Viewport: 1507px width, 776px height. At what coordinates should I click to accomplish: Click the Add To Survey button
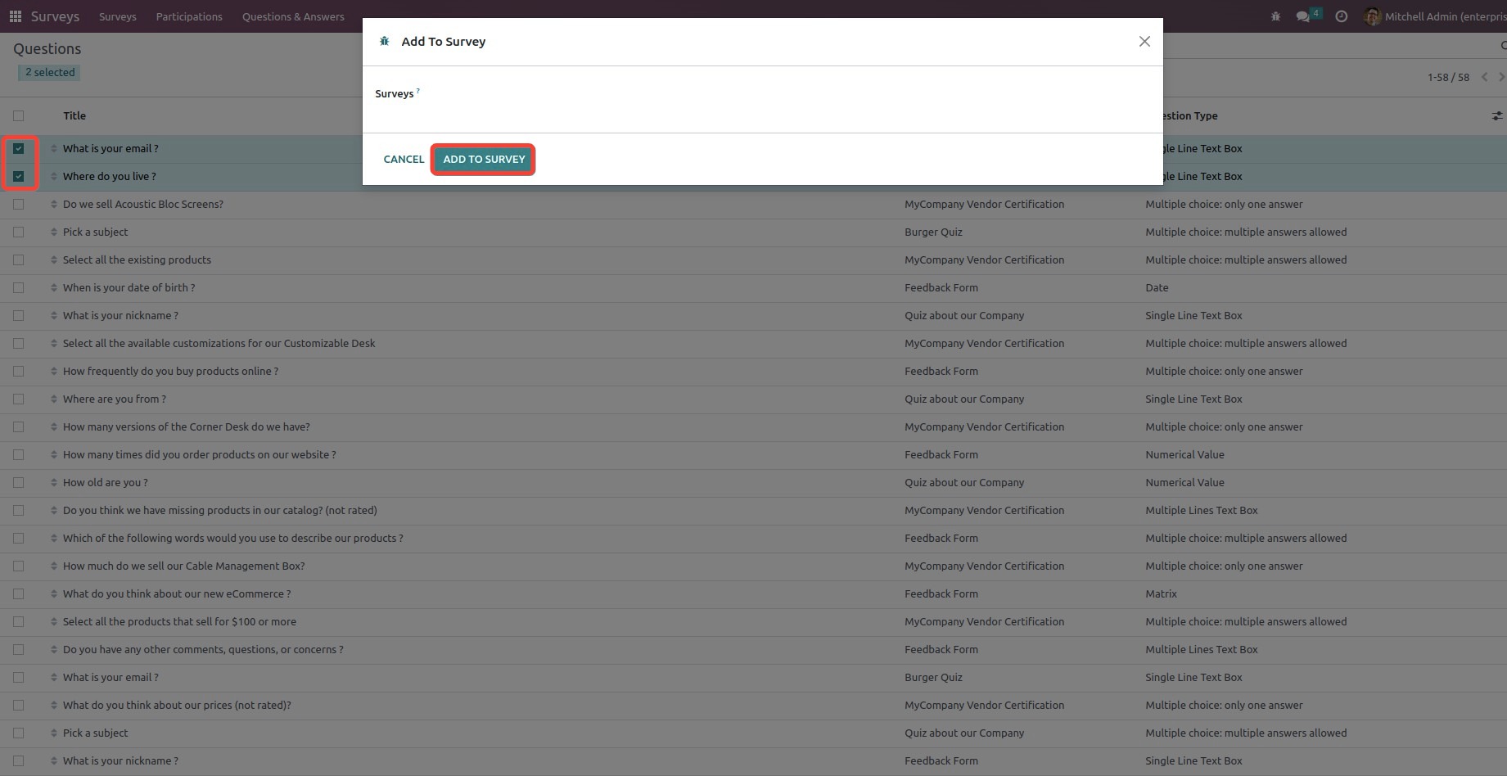point(484,160)
